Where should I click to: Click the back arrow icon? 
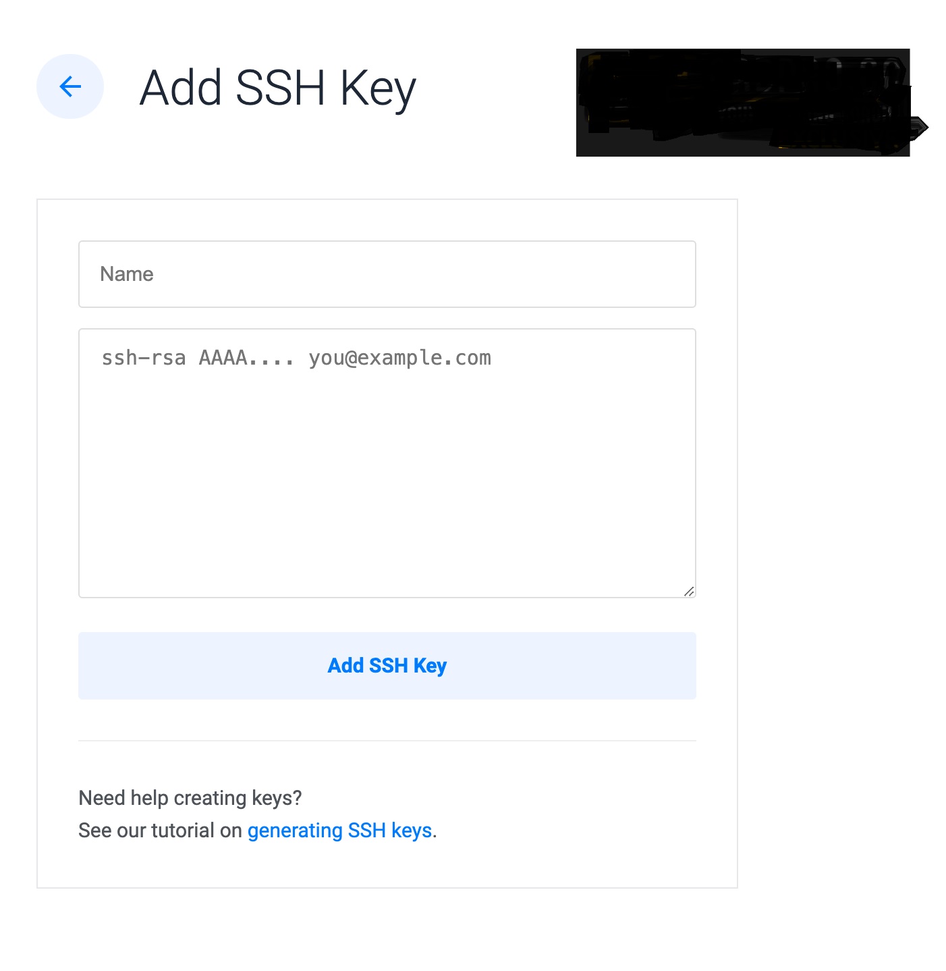(x=70, y=86)
